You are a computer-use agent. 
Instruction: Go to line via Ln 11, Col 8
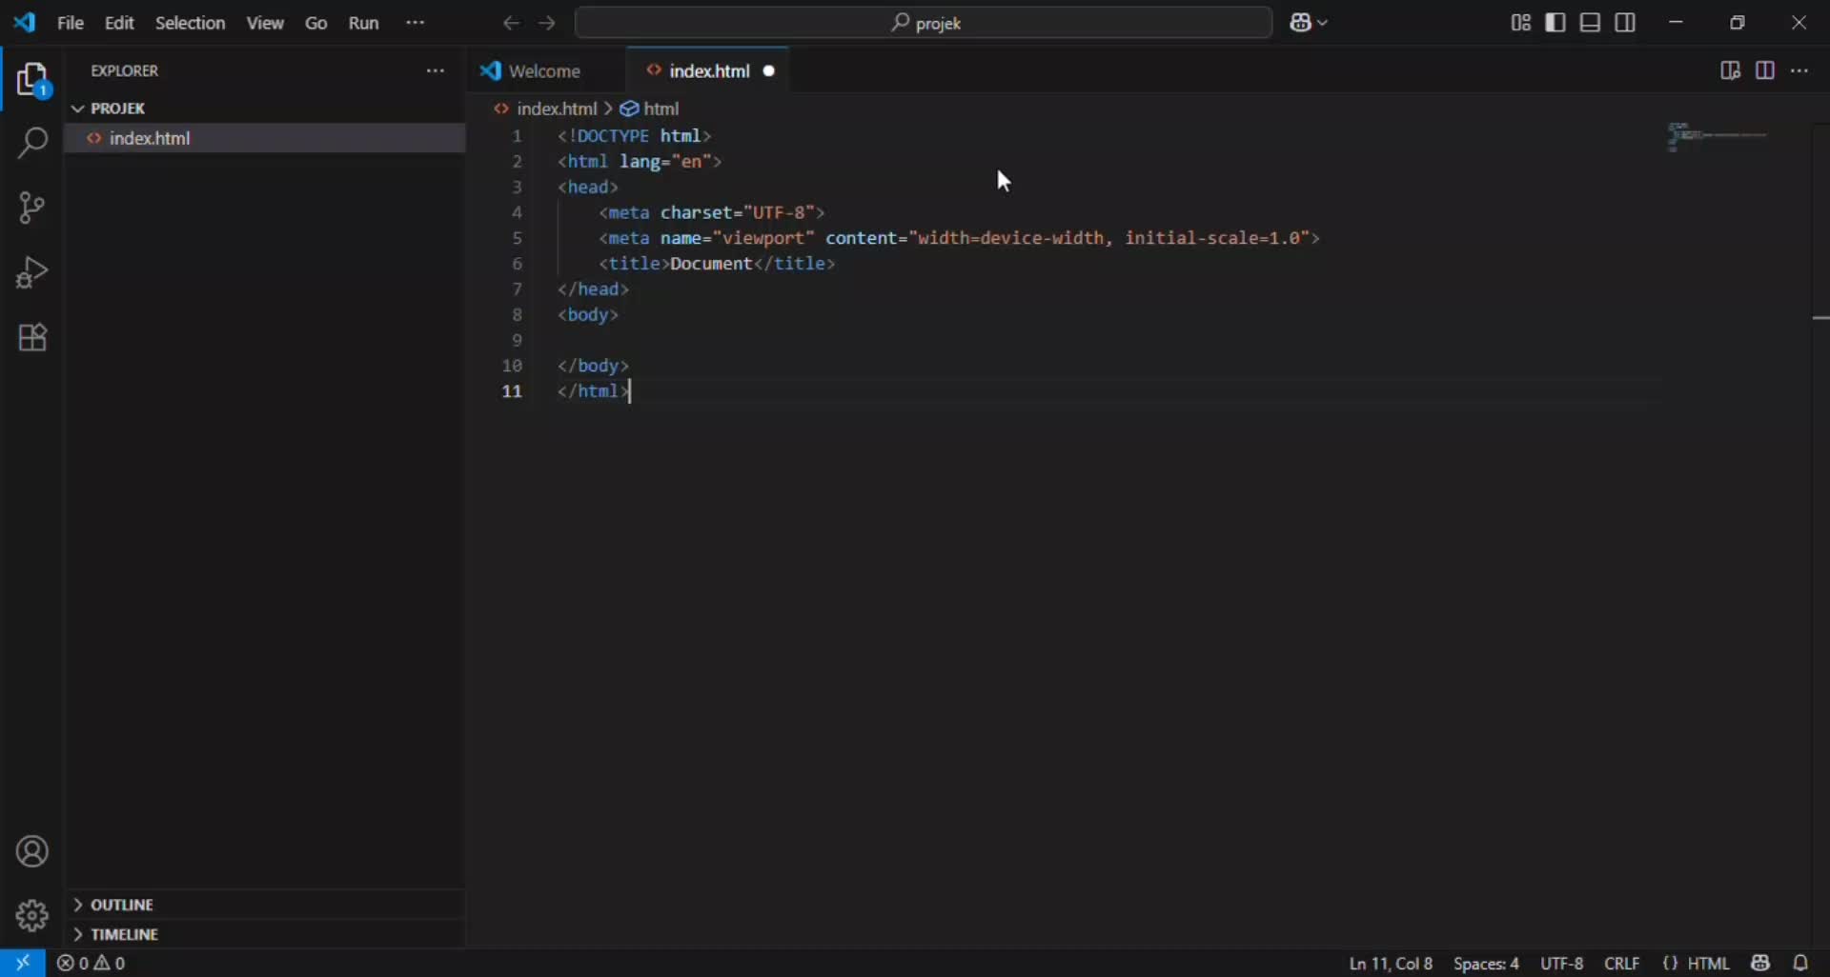pos(1391,965)
